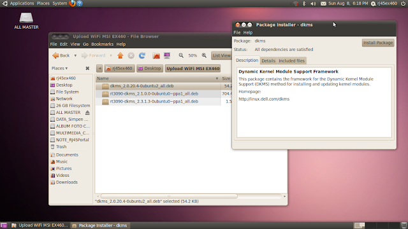
Task: Switch to Package Installer - dkms taskbar item
Action: click(x=100, y=225)
